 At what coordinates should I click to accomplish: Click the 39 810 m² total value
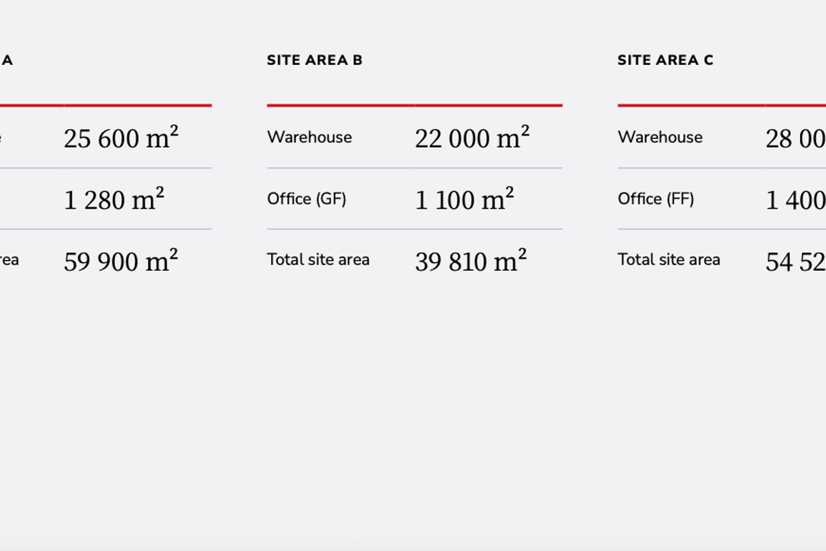pyautogui.click(x=471, y=262)
